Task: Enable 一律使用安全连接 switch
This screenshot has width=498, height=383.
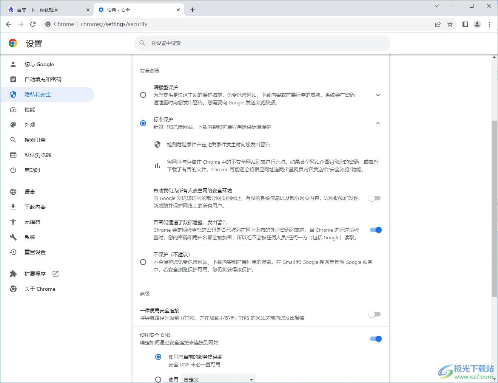Action: [375, 314]
